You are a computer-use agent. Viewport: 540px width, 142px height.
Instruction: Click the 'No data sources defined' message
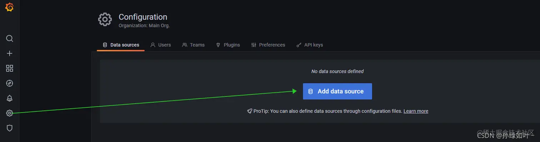tap(337, 71)
